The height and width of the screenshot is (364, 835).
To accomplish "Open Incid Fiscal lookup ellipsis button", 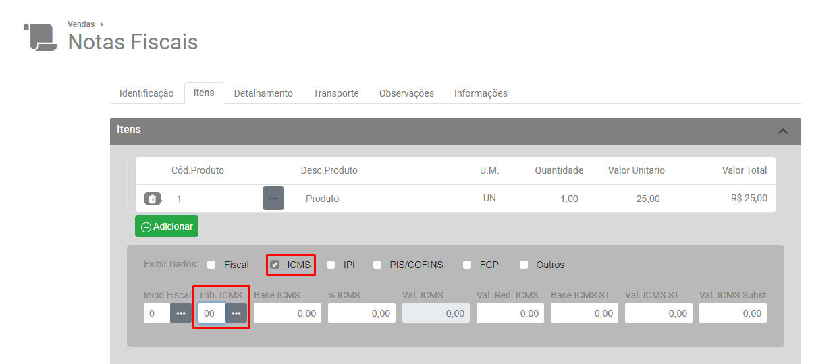I will click(181, 313).
